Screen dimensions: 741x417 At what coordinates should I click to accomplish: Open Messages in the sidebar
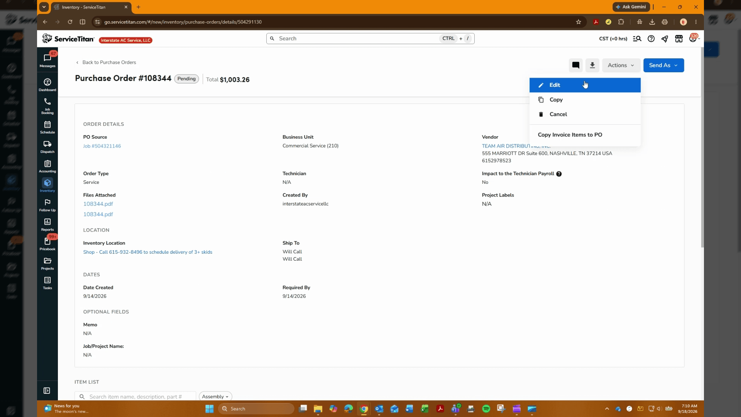point(47,60)
